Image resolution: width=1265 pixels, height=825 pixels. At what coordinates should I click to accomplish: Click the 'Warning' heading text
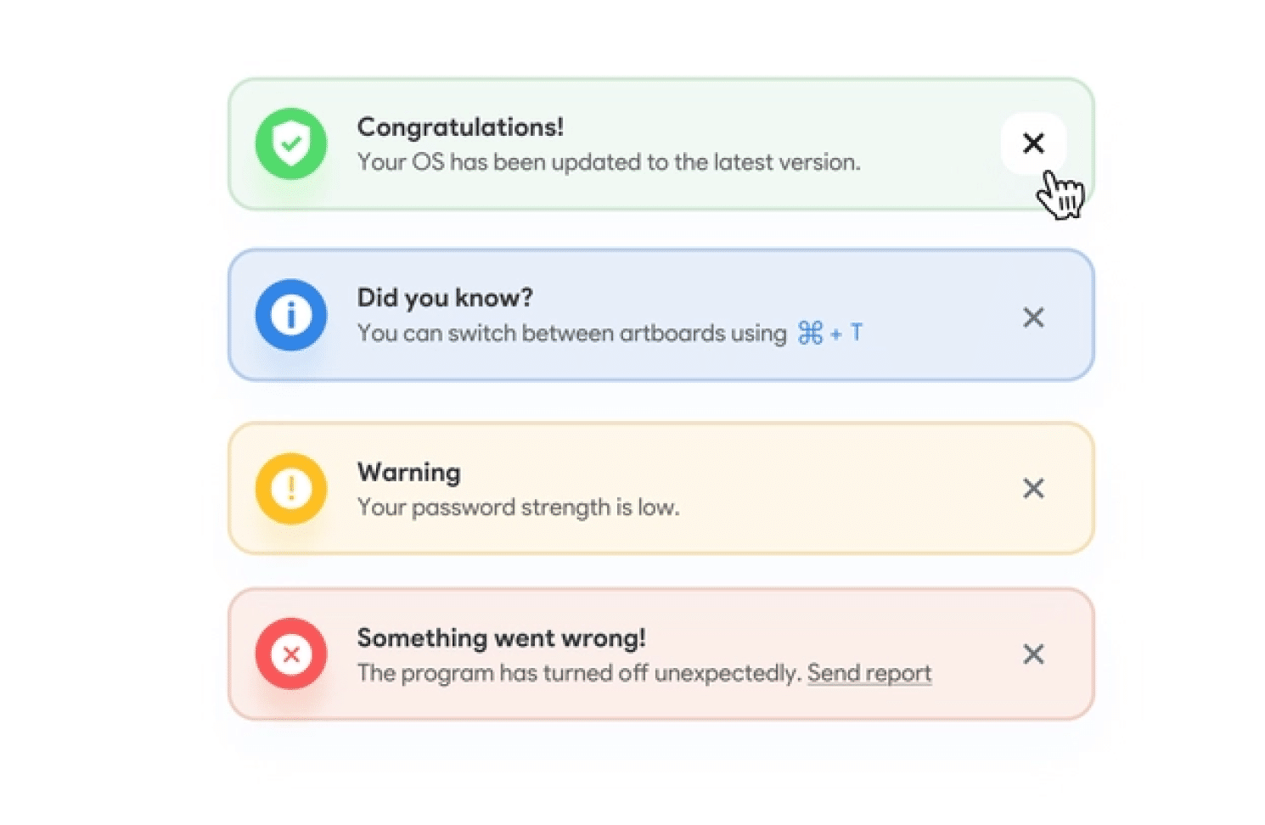[x=409, y=472]
